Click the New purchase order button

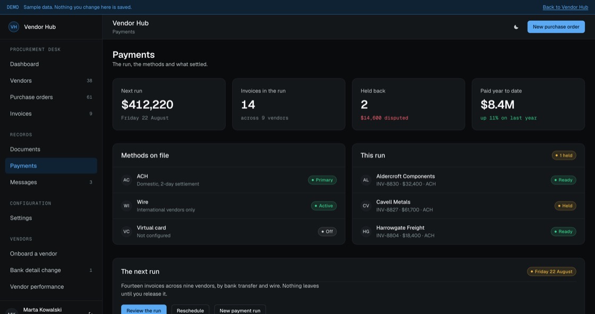point(556,27)
